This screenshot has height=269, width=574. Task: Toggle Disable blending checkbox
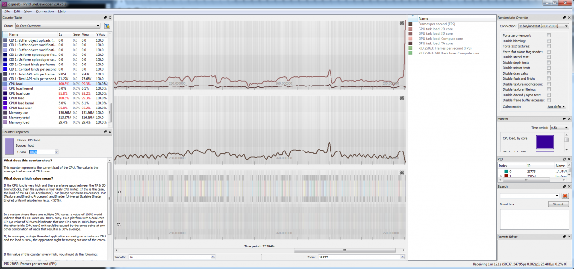549,41
